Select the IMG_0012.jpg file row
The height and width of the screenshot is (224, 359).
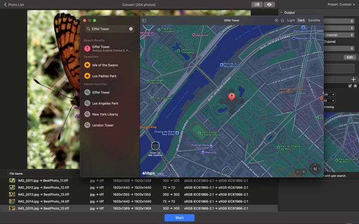click(139, 187)
